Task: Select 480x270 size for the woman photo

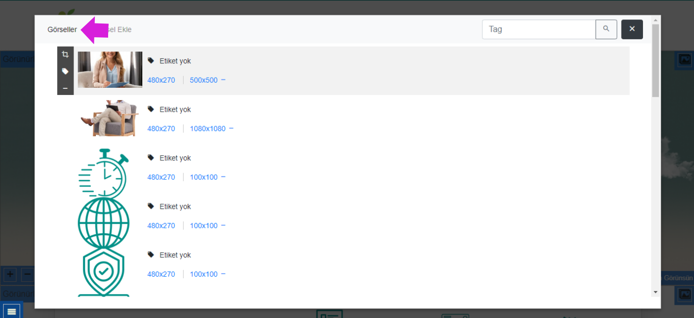Action: coord(161,80)
